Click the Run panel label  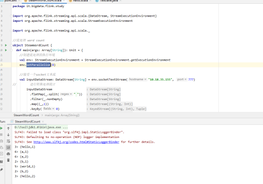tap(2, 121)
